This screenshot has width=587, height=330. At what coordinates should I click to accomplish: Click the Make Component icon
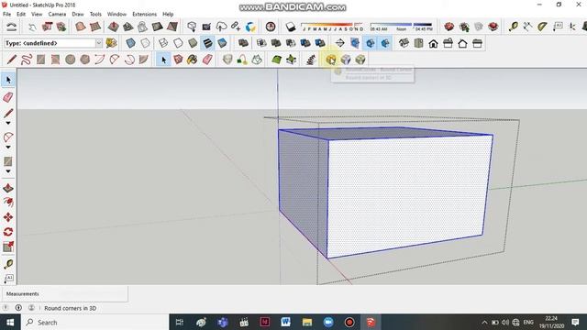click(x=178, y=60)
